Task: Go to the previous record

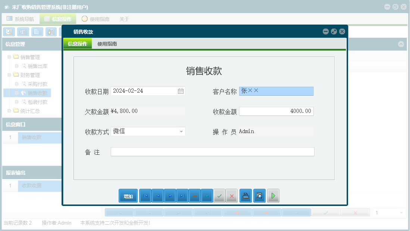Action: point(157,195)
